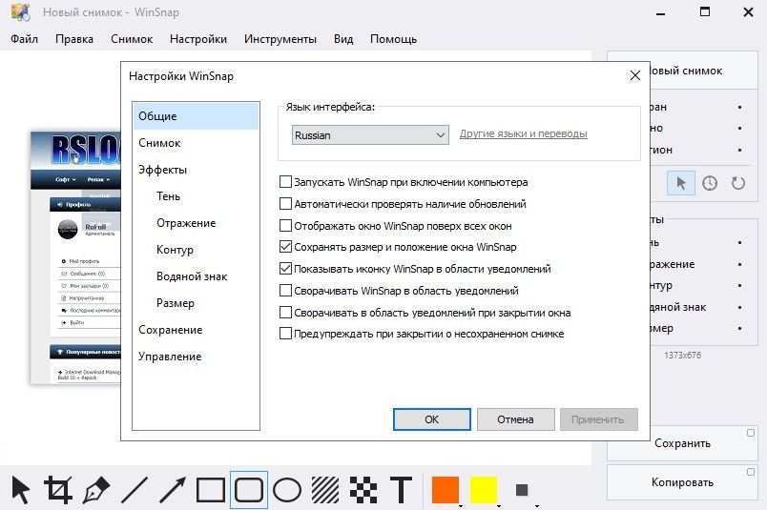Select Размер in settings category list
This screenshot has height=510, width=767.
click(x=196, y=303)
